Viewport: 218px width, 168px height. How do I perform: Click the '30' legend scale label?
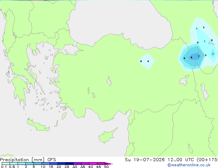(75, 167)
